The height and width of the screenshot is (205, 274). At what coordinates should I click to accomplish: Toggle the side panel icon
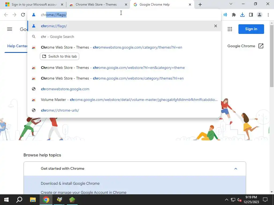point(251,15)
